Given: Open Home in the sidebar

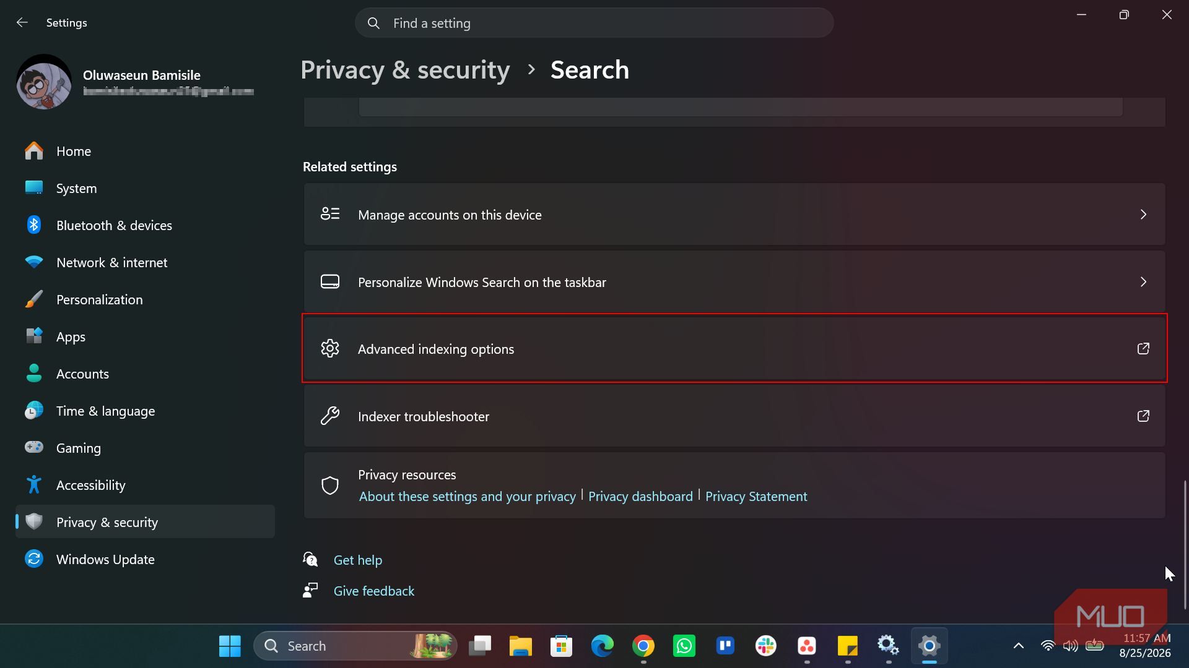Looking at the screenshot, I should (x=145, y=152).
